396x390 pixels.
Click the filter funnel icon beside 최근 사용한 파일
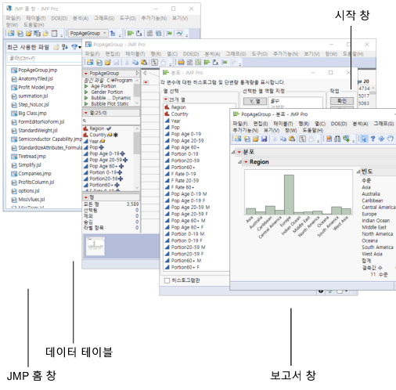click(74, 47)
